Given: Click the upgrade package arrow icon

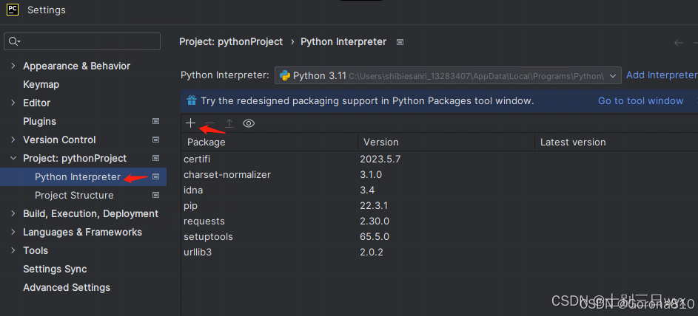Looking at the screenshot, I should (229, 123).
